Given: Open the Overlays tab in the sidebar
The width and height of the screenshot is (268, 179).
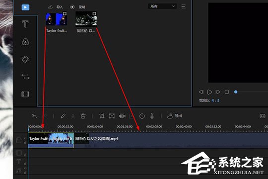Looking at the screenshot, I should tap(25, 59).
